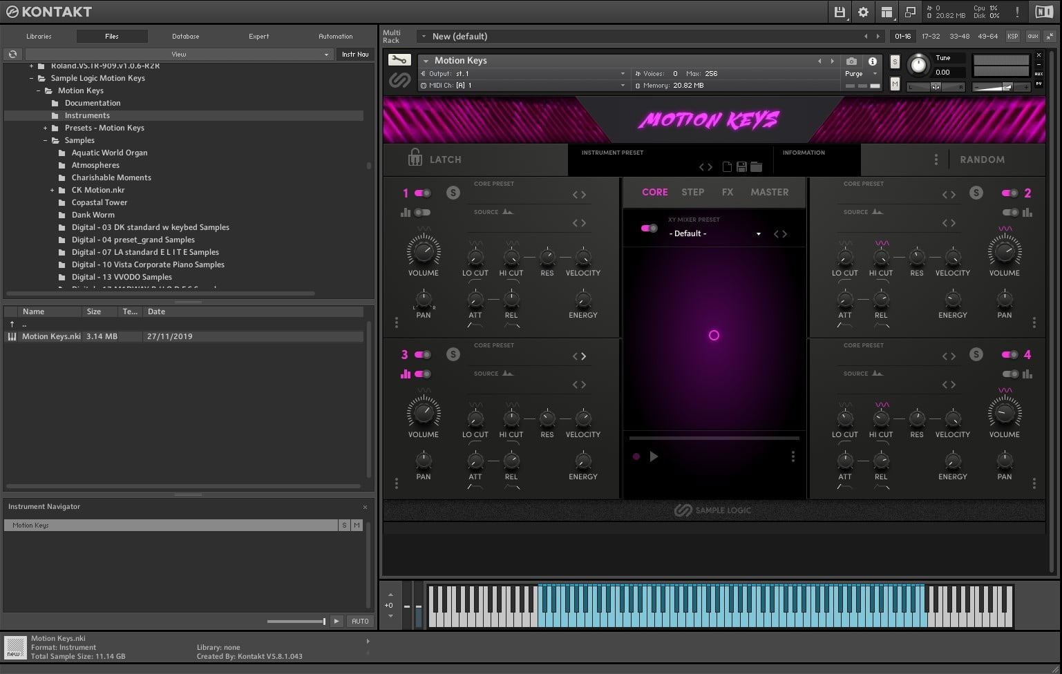The image size is (1062, 674).
Task: Click the minimized view window icon
Action: pyautogui.click(x=910, y=12)
